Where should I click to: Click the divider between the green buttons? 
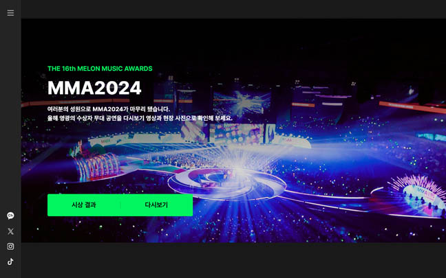click(x=120, y=205)
